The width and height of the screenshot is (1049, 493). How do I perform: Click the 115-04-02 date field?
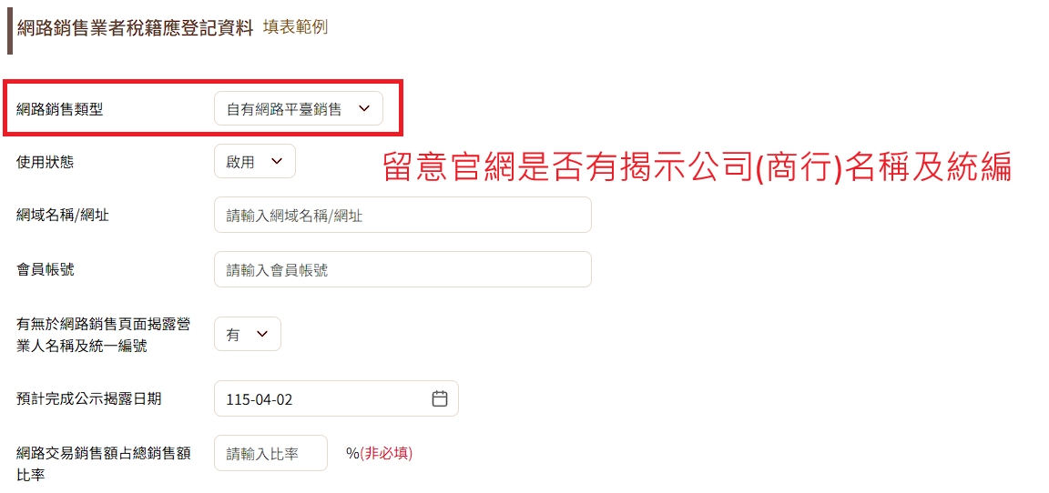[x=323, y=399]
